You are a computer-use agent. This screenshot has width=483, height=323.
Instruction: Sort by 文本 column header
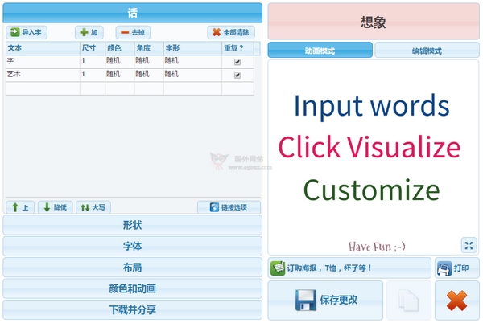click(43, 48)
